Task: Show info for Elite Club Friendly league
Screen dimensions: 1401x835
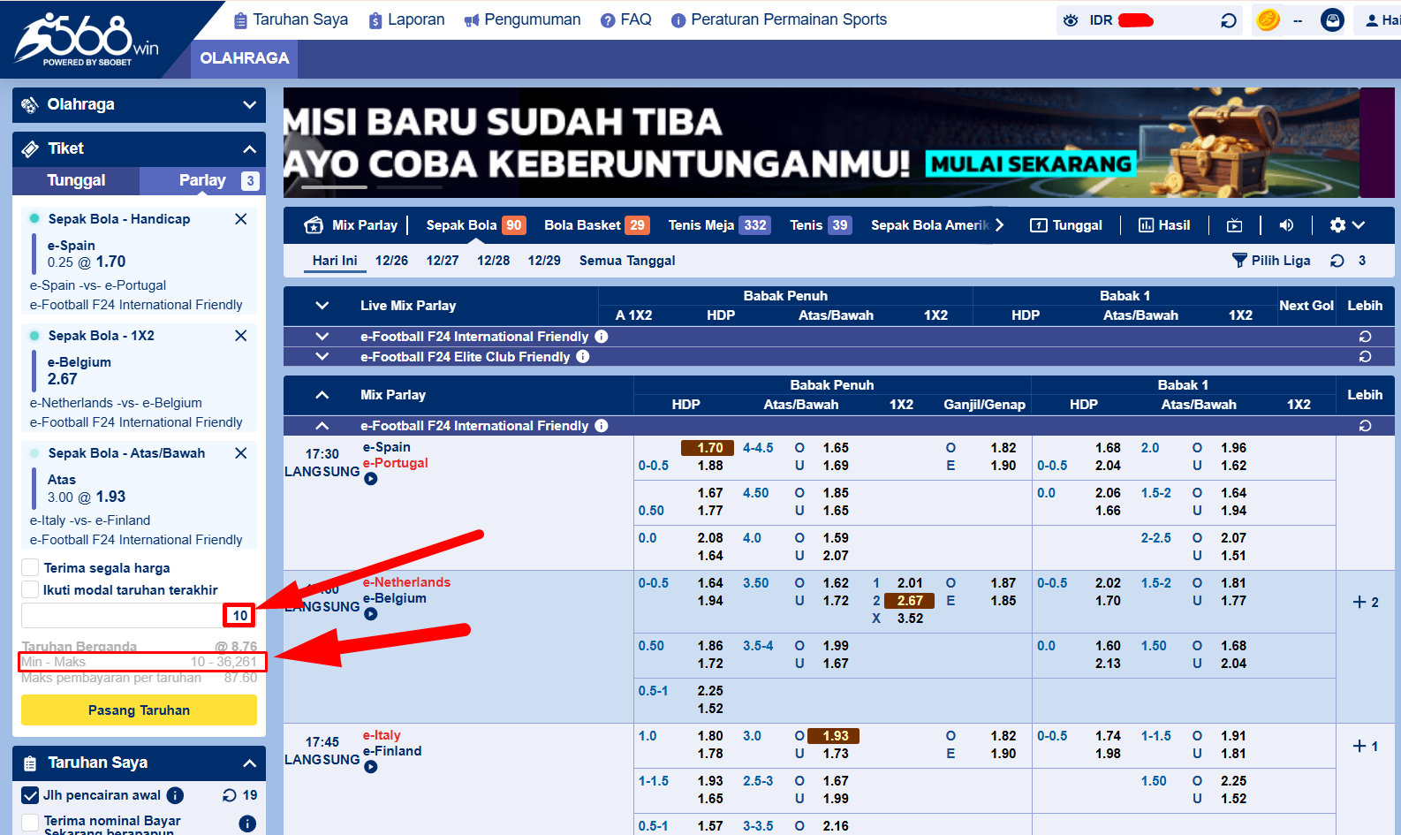Action: click(x=583, y=357)
